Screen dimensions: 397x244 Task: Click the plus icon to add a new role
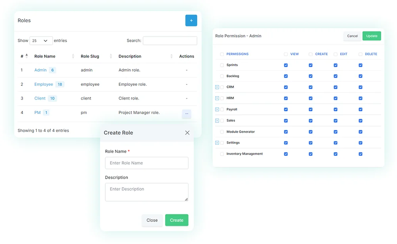coord(191,20)
